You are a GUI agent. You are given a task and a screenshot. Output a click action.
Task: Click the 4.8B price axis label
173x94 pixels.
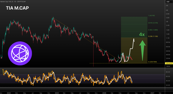coord(167,14)
